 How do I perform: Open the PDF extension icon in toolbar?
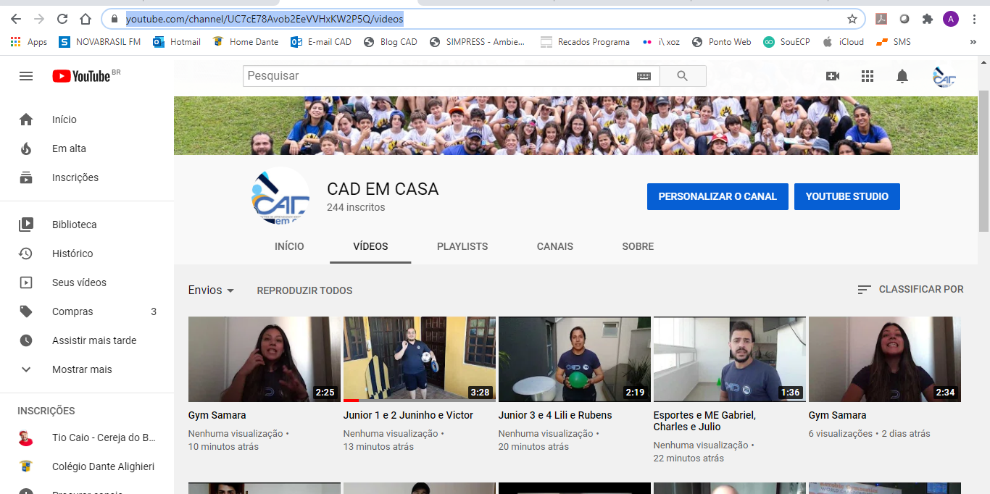pos(881,19)
